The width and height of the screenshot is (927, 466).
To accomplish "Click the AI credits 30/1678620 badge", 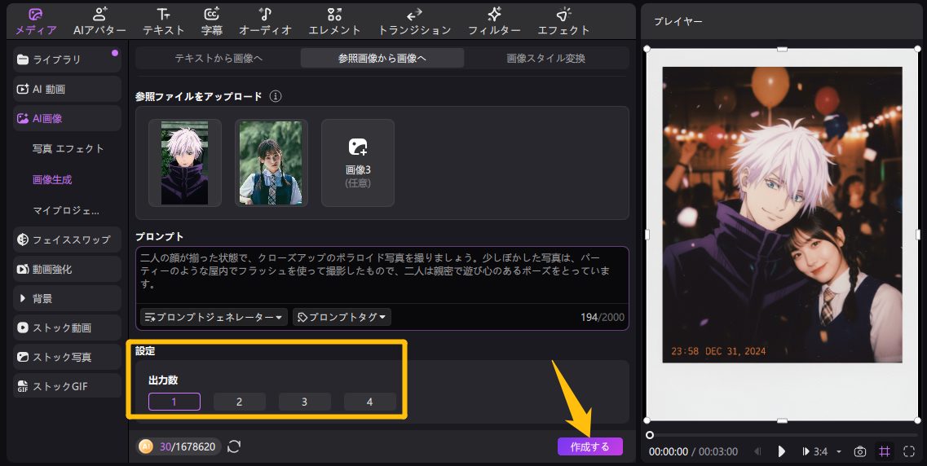I will pyautogui.click(x=179, y=446).
